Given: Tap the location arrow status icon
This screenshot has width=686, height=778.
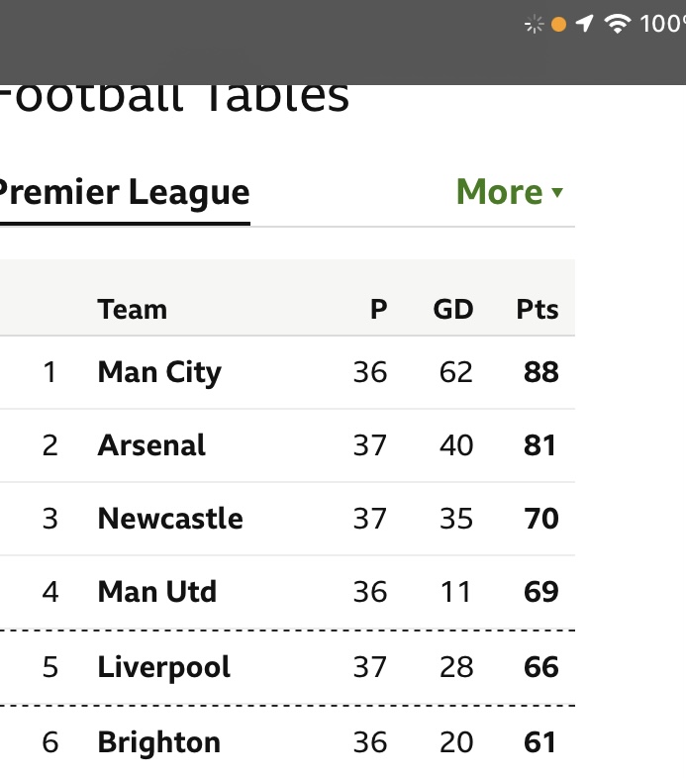Looking at the screenshot, I should tap(584, 24).
